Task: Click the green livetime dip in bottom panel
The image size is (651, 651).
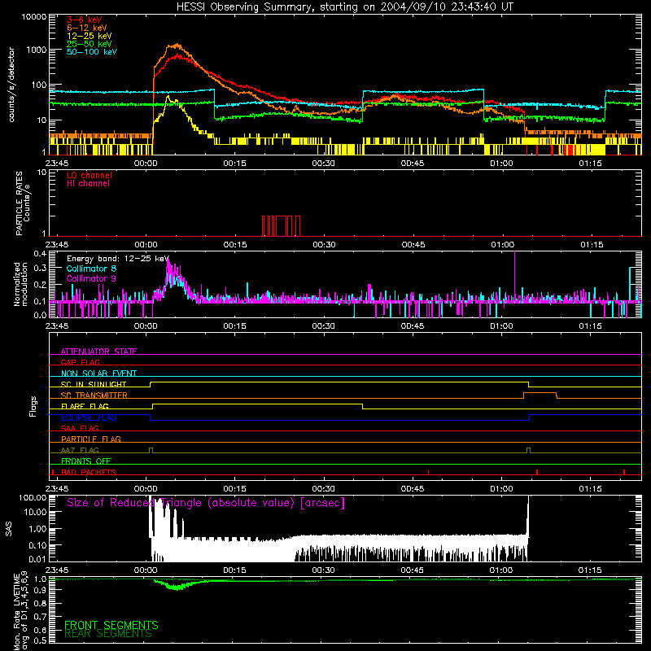Action: tap(177, 585)
